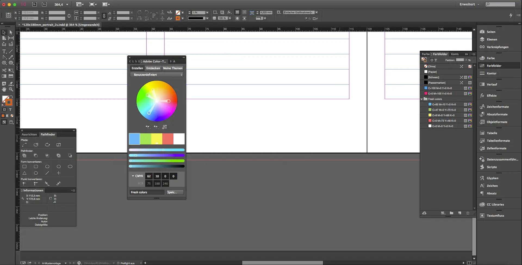
Task: Collapse the Fresh colors swatch group
Action: click(x=422, y=99)
